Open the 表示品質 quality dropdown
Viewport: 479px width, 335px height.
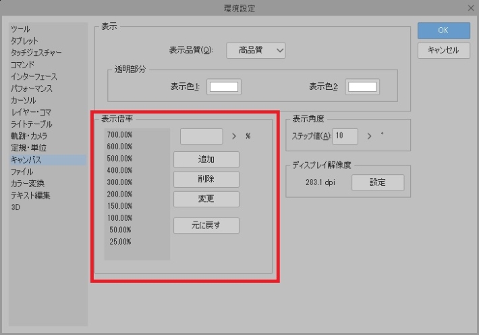[256, 51]
